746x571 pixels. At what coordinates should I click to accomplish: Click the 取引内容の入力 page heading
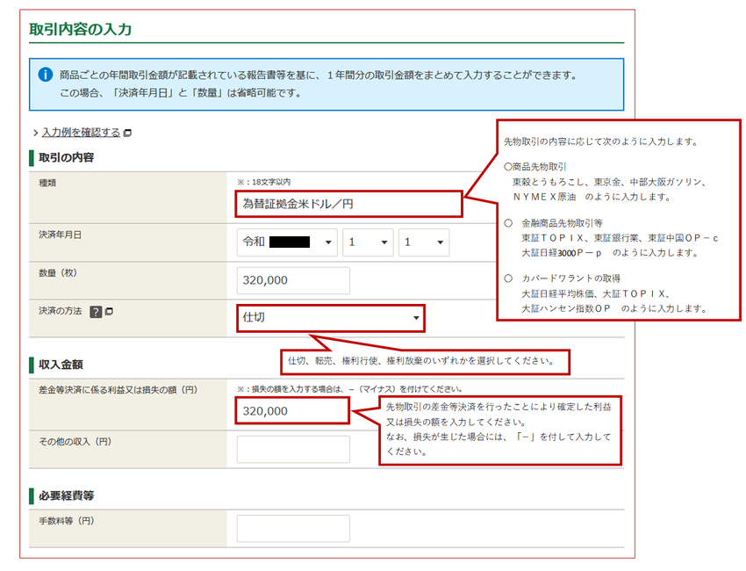click(80, 29)
